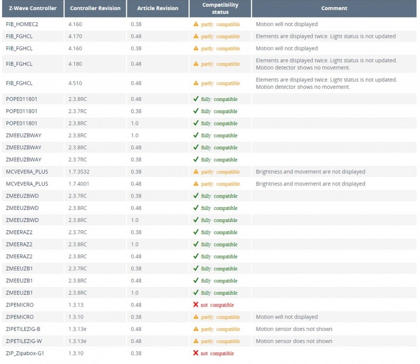Viewport: 420px width, 364px height.
Task: Click the Compatibility status column header
Action: coord(220,8)
